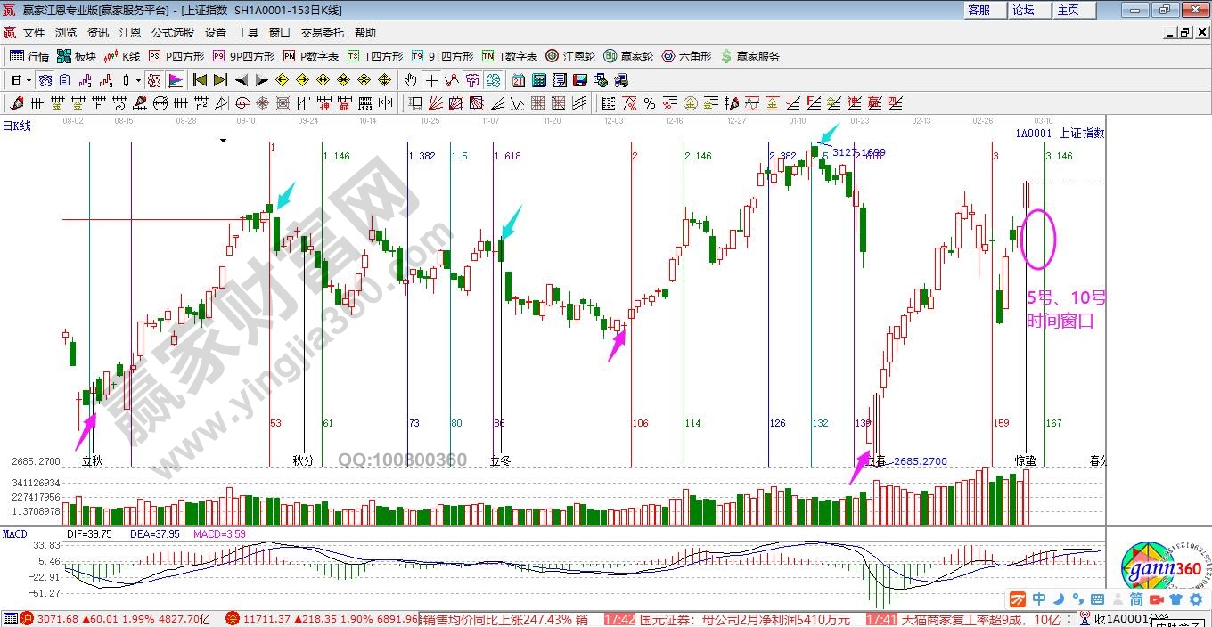1212x627 pixels.
Task: Open the 交易委托 menu
Action: [322, 32]
